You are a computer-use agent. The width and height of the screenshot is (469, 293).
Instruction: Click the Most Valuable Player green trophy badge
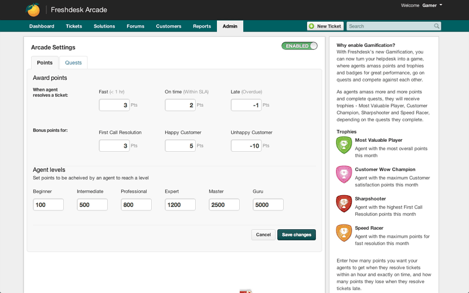coord(344,145)
